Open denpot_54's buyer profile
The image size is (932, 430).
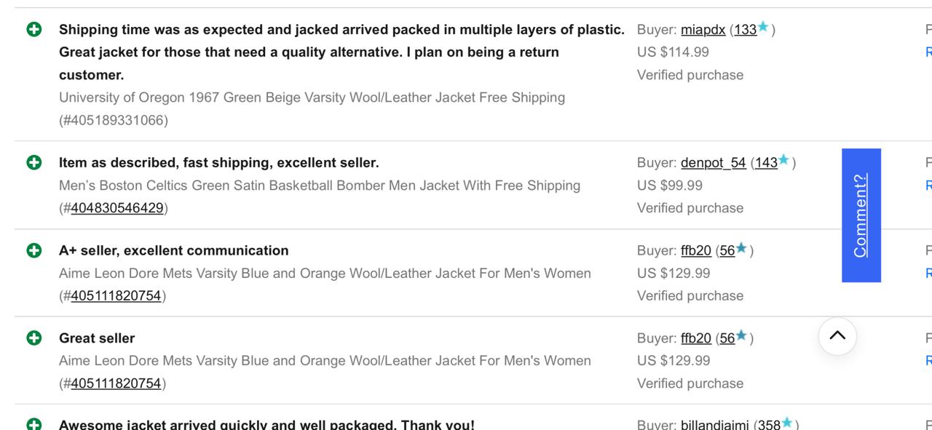pyautogui.click(x=714, y=162)
